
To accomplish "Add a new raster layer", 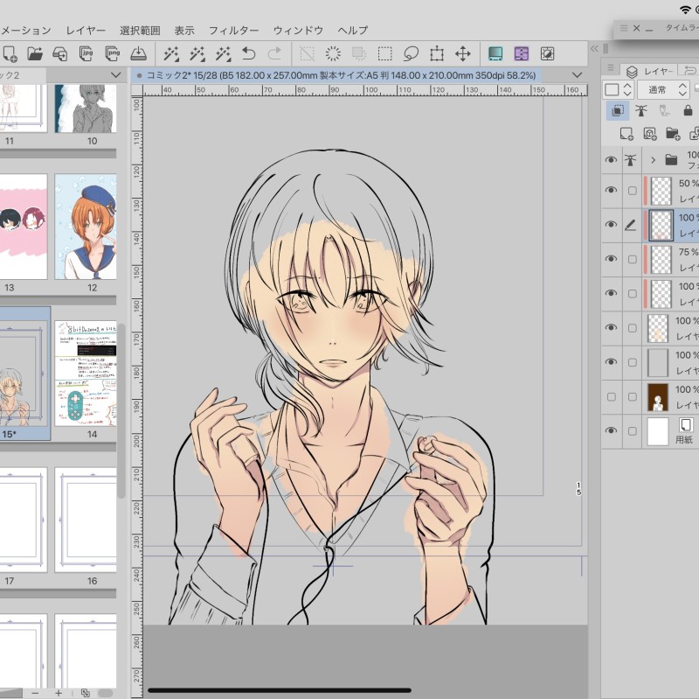I will click(626, 134).
